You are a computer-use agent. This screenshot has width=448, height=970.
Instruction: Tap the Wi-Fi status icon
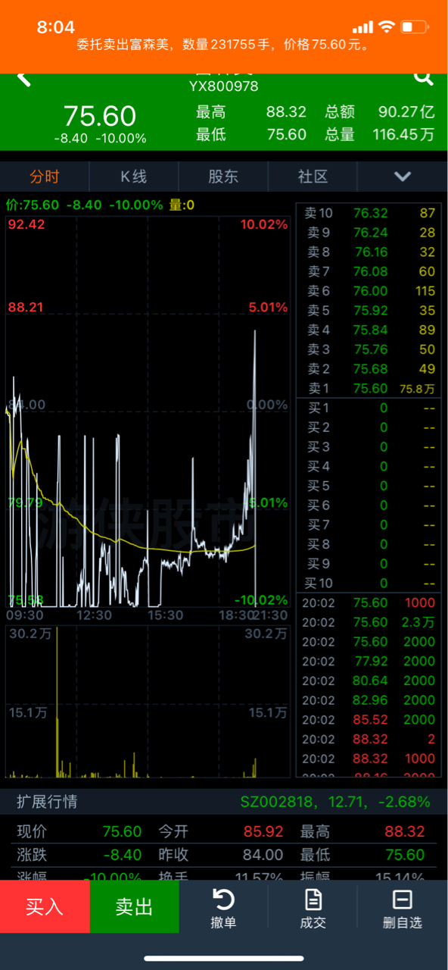pos(387,27)
